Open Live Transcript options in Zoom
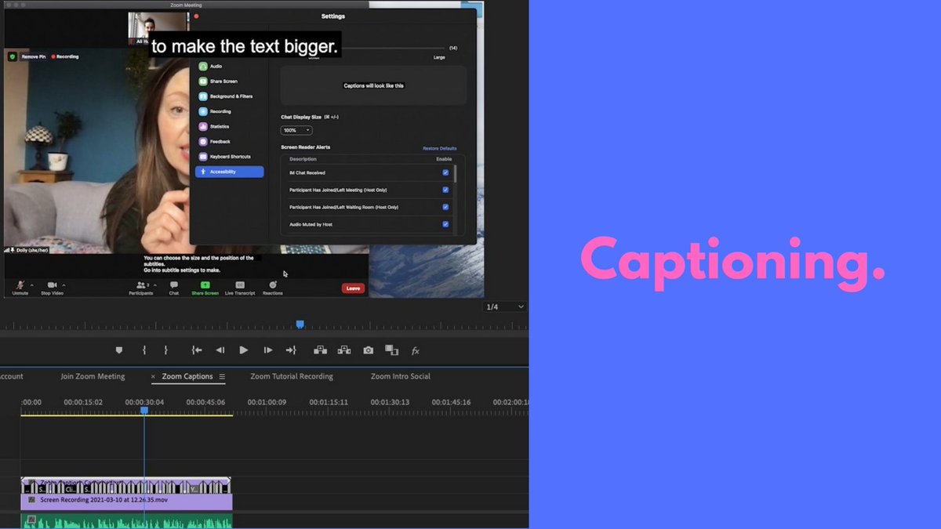 click(x=240, y=288)
